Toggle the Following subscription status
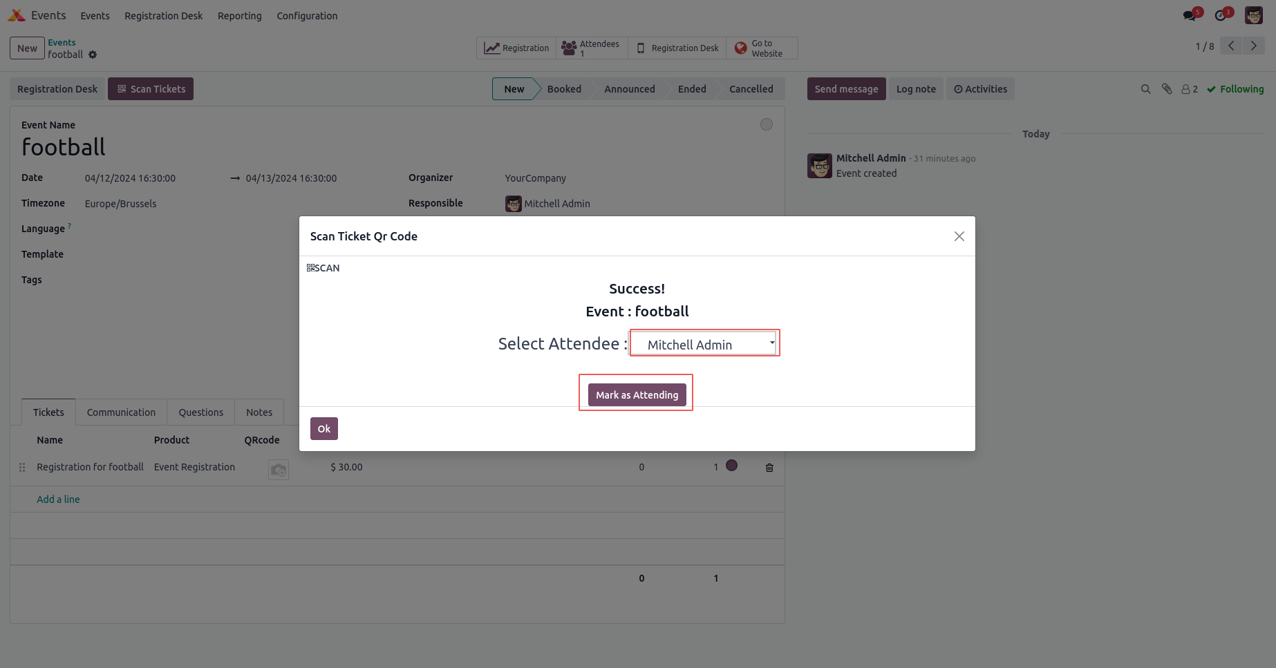Image resolution: width=1276 pixels, height=668 pixels. coord(1236,89)
